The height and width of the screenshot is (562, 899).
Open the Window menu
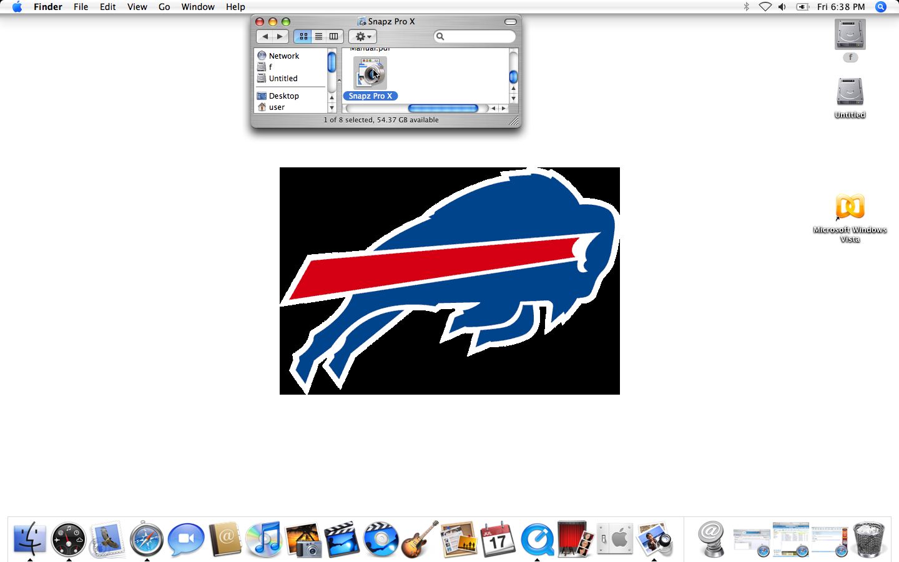coord(198,7)
